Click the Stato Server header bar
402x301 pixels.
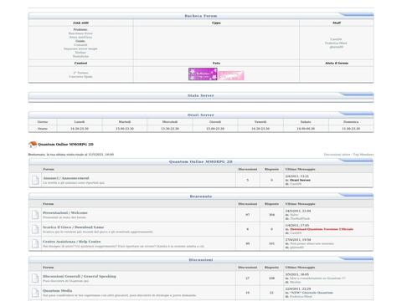click(x=201, y=95)
